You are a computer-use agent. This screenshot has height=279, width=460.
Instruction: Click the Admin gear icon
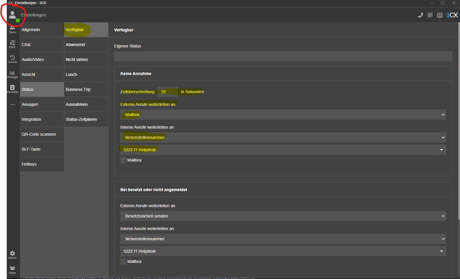[x=12, y=255]
